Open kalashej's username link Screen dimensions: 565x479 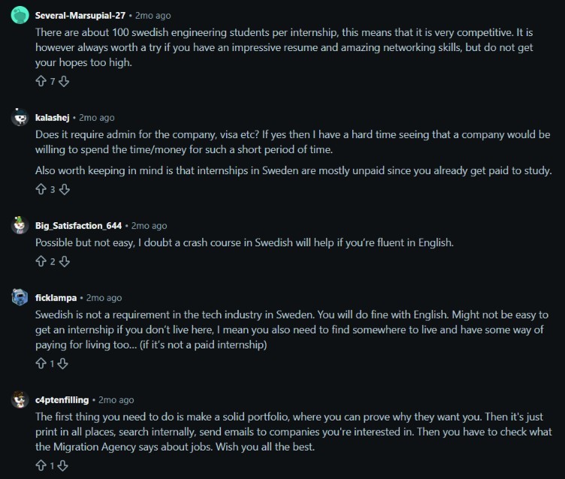[53, 118]
